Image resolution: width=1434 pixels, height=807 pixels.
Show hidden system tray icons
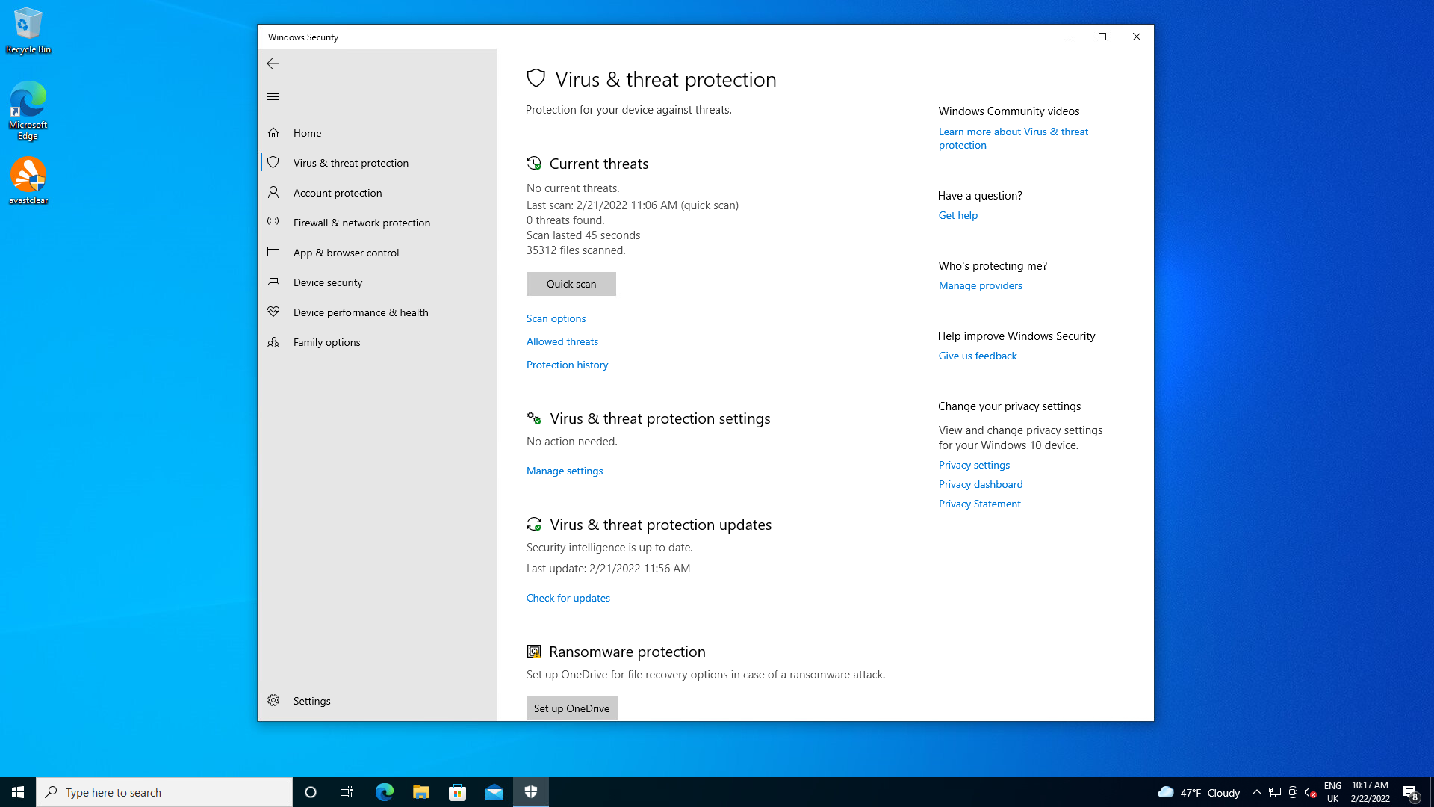[x=1257, y=792]
